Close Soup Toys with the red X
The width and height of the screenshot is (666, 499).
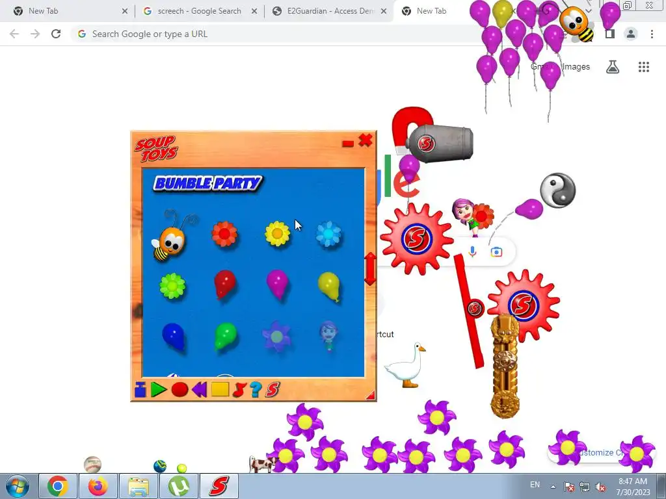366,140
